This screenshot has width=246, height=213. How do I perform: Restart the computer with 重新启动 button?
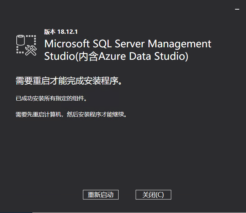point(100,195)
